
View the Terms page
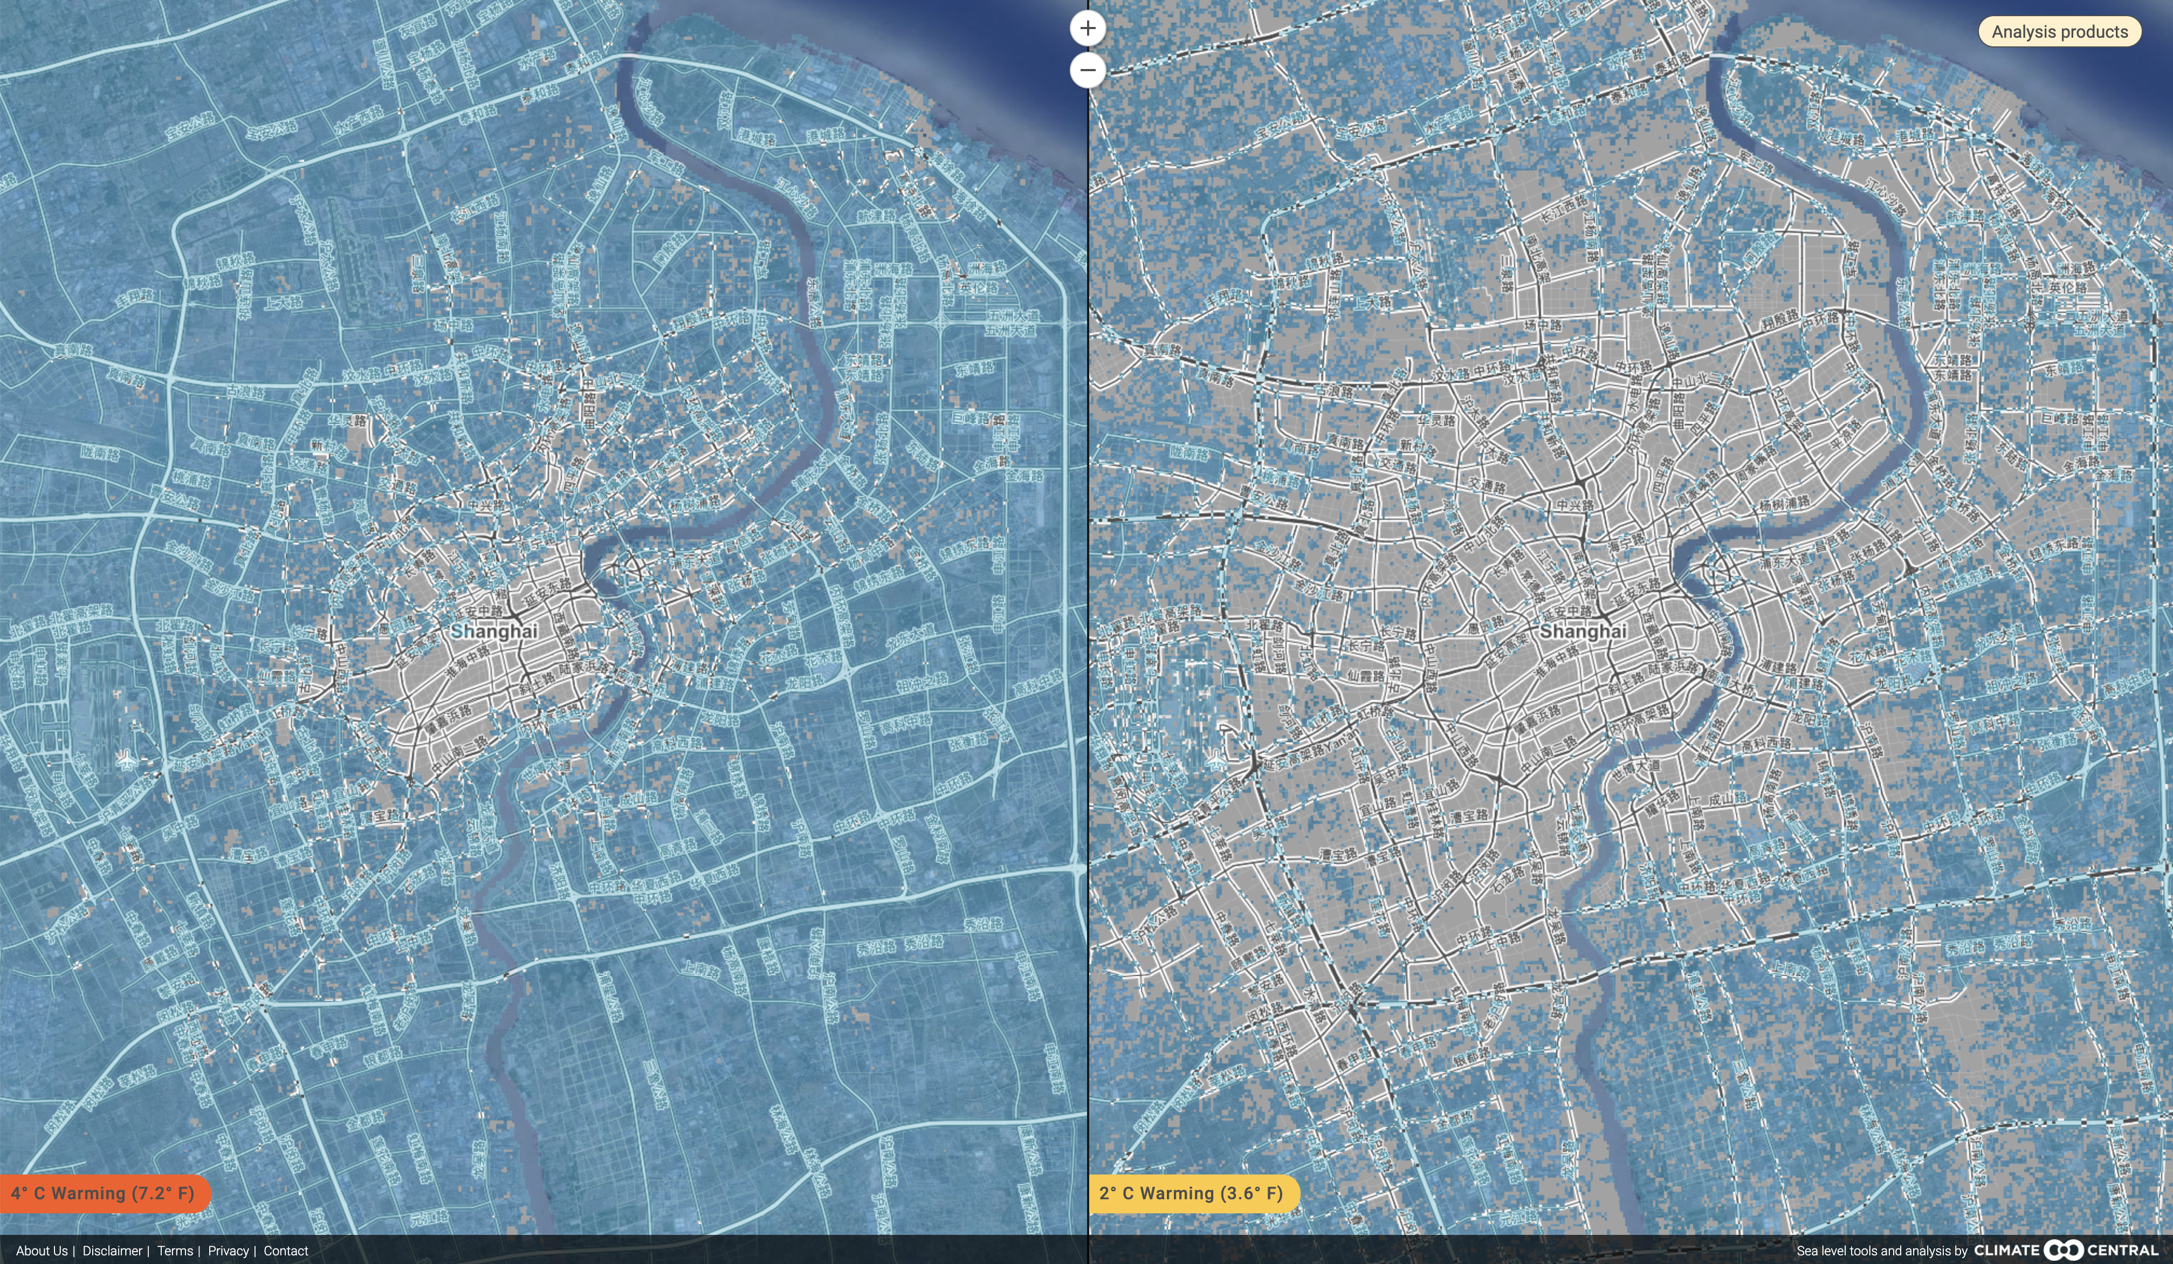(x=175, y=1251)
